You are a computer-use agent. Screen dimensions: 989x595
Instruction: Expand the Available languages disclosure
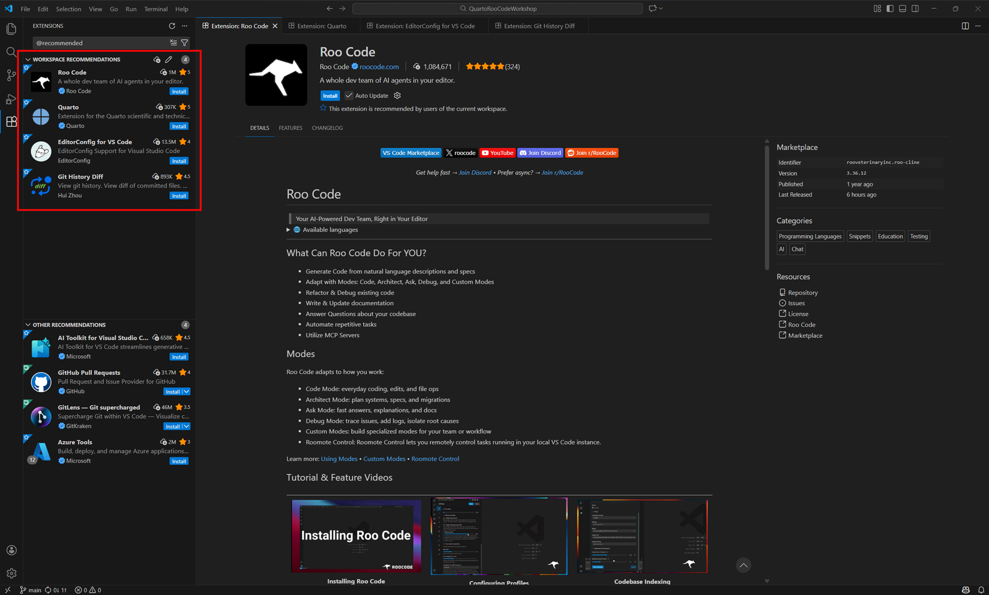click(288, 230)
